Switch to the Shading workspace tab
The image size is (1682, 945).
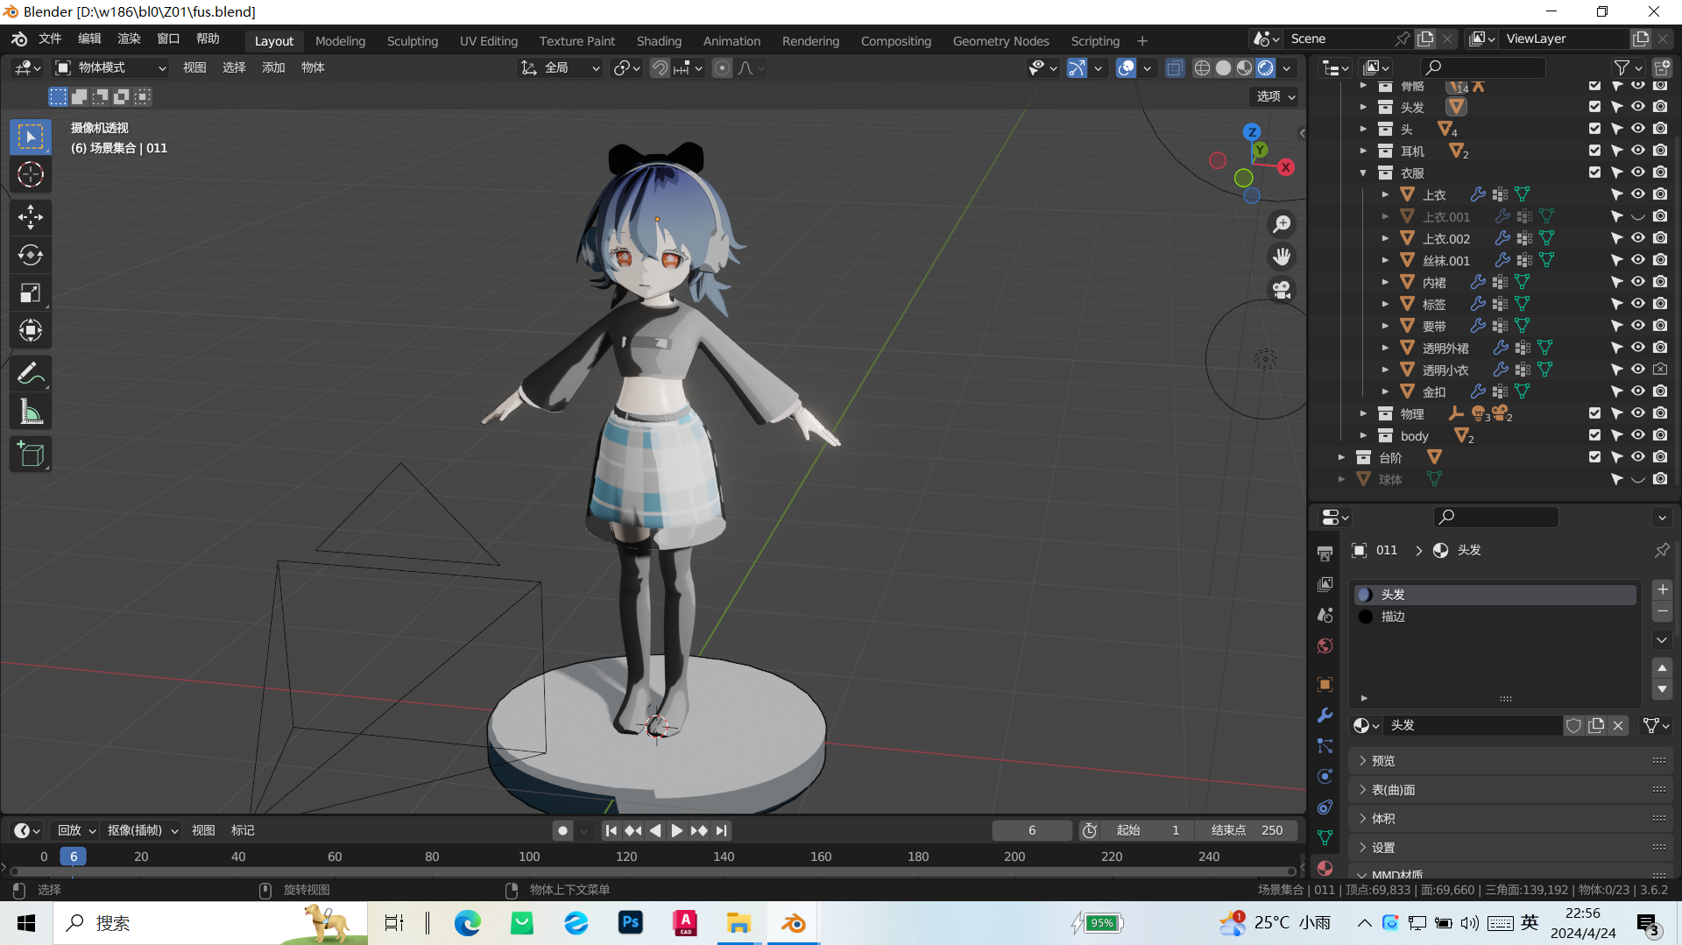click(x=659, y=41)
